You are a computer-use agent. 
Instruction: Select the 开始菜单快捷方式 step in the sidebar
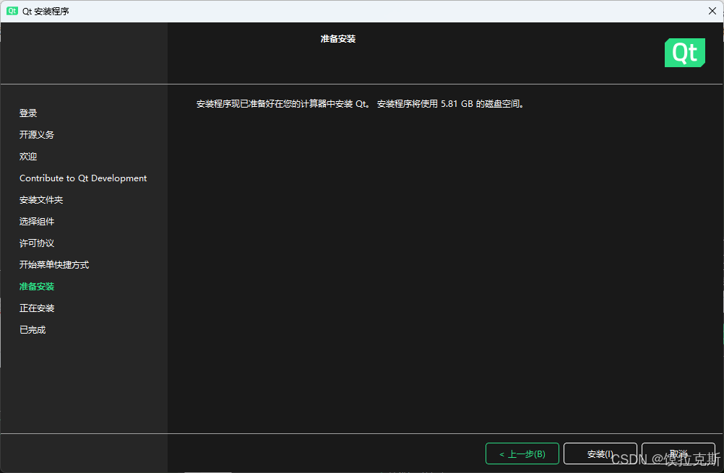(x=54, y=265)
